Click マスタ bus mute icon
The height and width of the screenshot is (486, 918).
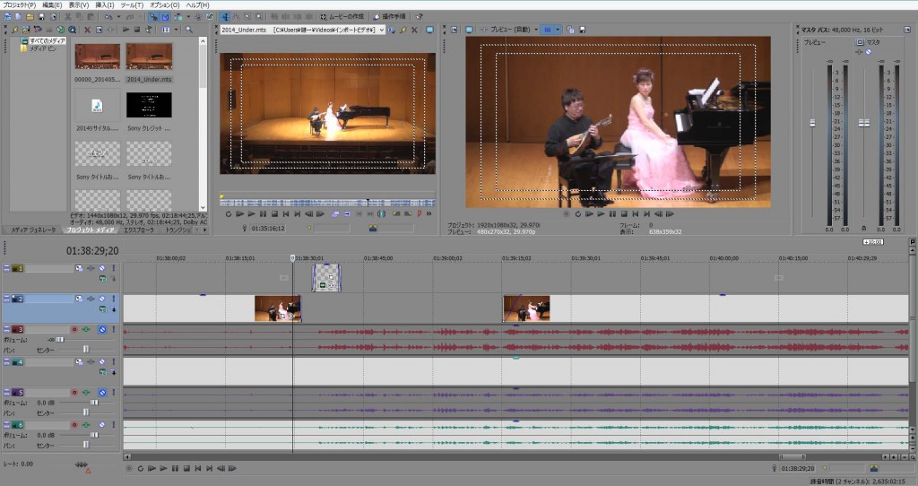click(868, 52)
